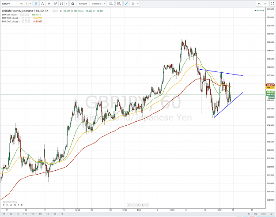The width and height of the screenshot is (276, 217).
Task: Open the interval list dropdown next to 1h
Action: pos(30,4)
